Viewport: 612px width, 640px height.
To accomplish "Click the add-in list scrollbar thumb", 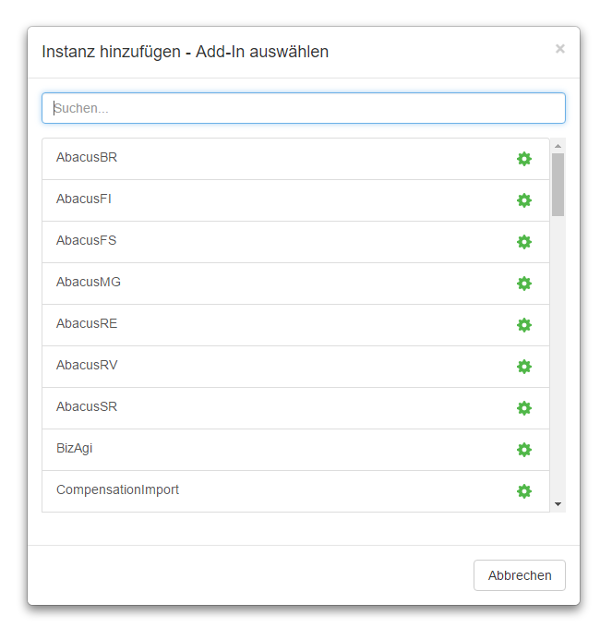I will (558, 185).
